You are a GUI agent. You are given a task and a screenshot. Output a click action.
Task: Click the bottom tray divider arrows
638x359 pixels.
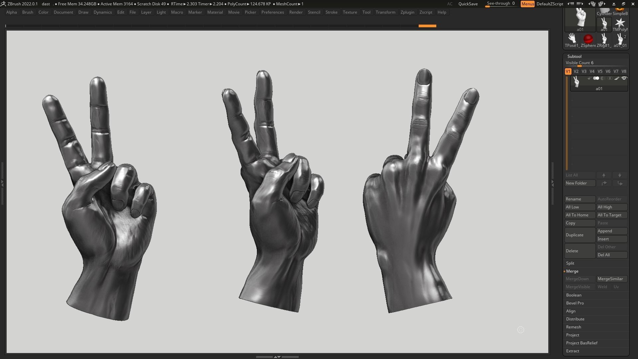click(277, 357)
